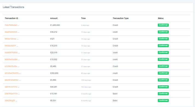195x107 pixels.
Task: Click the '6 months ago' time cell
Action: [86, 101]
